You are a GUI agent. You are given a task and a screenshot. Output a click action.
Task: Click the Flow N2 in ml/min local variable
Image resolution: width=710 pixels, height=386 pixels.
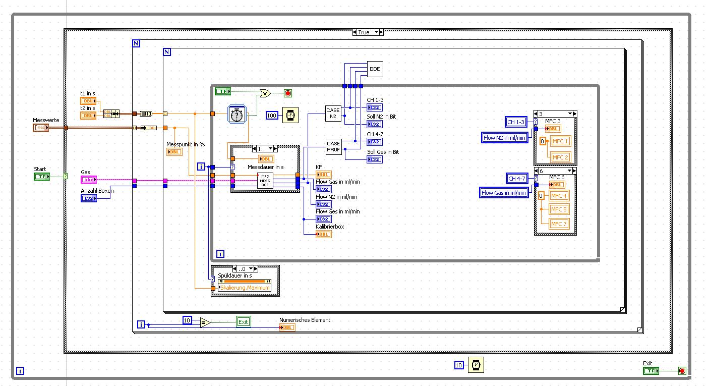point(505,137)
